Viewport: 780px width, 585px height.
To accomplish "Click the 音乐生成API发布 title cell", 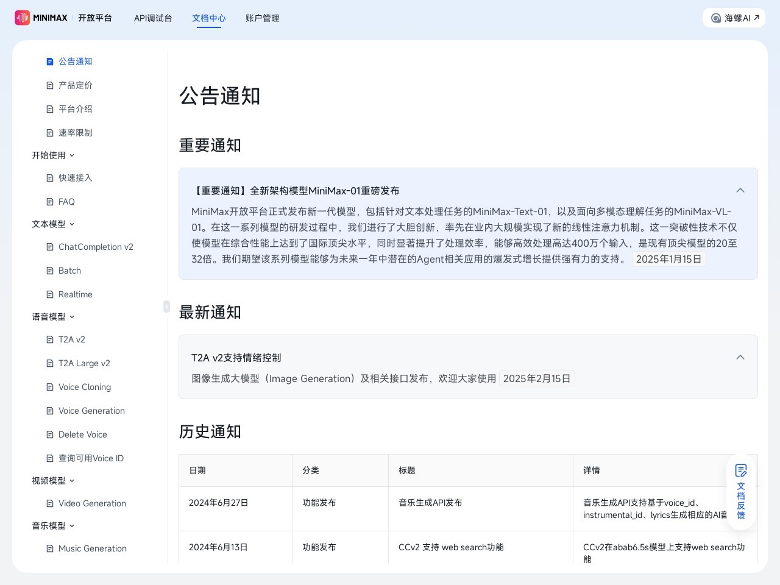I will point(481,509).
